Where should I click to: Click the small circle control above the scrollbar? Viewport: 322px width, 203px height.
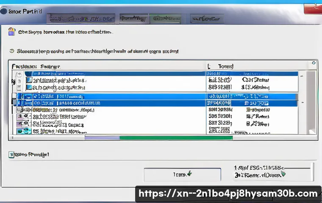[313, 63]
